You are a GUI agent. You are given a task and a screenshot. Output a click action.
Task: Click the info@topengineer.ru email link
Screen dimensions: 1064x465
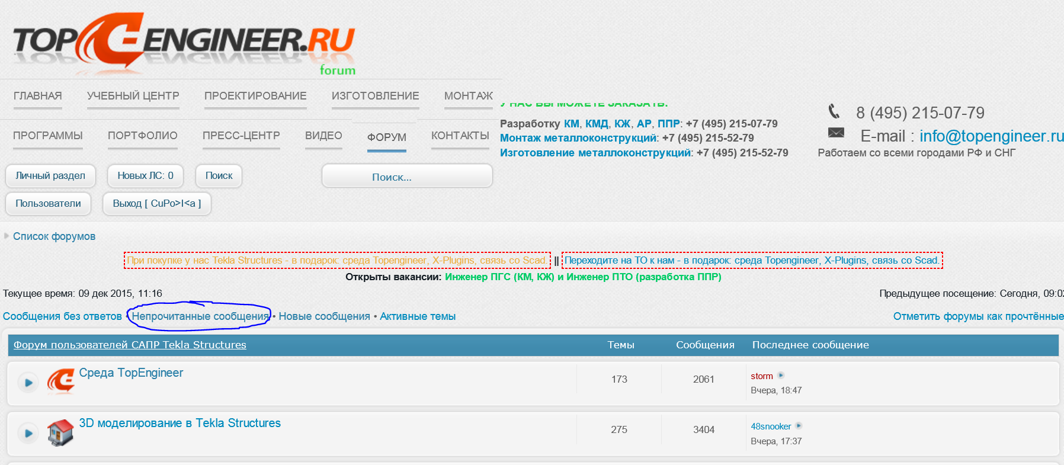click(x=991, y=136)
